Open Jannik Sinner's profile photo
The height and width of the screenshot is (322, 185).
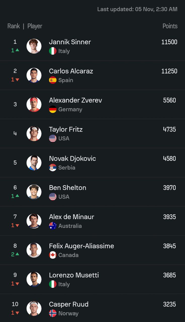click(x=34, y=46)
